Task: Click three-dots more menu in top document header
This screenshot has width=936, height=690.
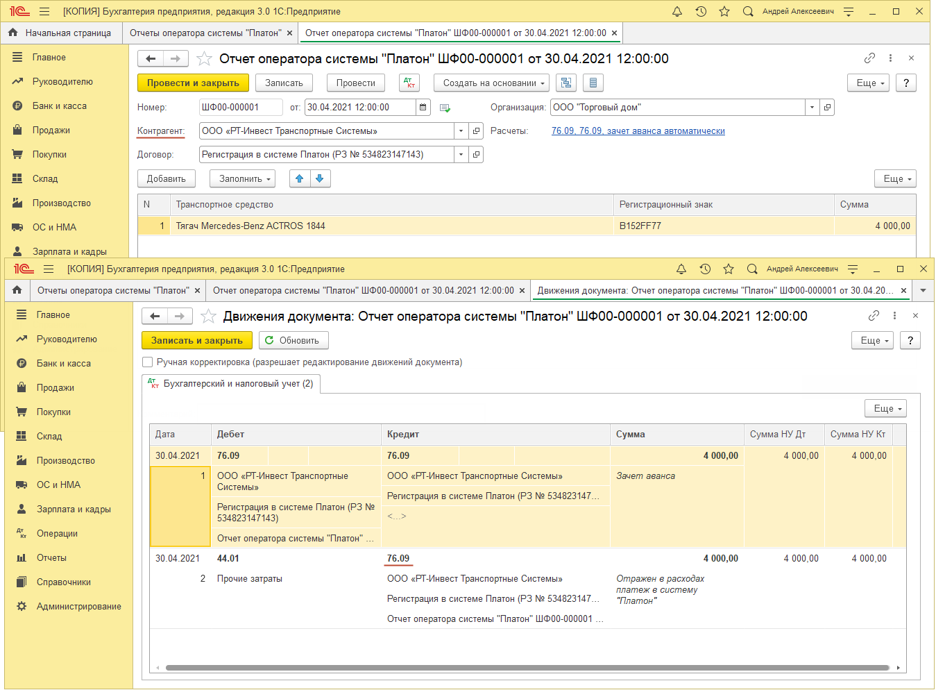Action: click(x=890, y=58)
